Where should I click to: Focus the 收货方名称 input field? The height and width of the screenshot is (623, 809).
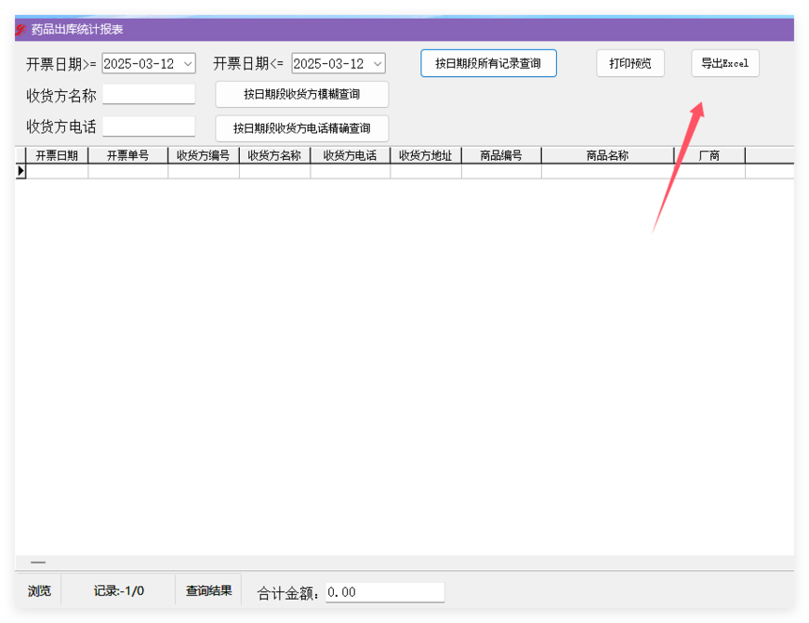click(149, 94)
